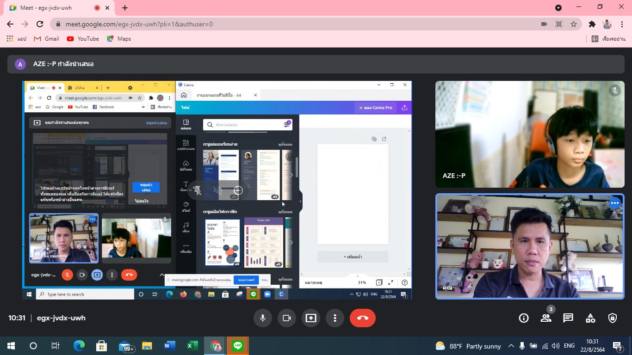Launch LINE from the Windows taskbar
Screen dimensions: 632x355
(x=238, y=346)
